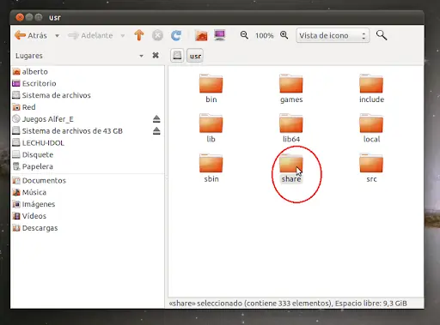Viewport: 440px width, 325px height.
Task: Select Sistema de archivos in sidebar
Action: (52, 95)
